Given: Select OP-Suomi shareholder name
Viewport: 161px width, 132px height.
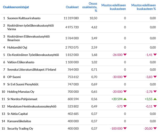Looking at the screenshot, I should (x=14, y=77).
